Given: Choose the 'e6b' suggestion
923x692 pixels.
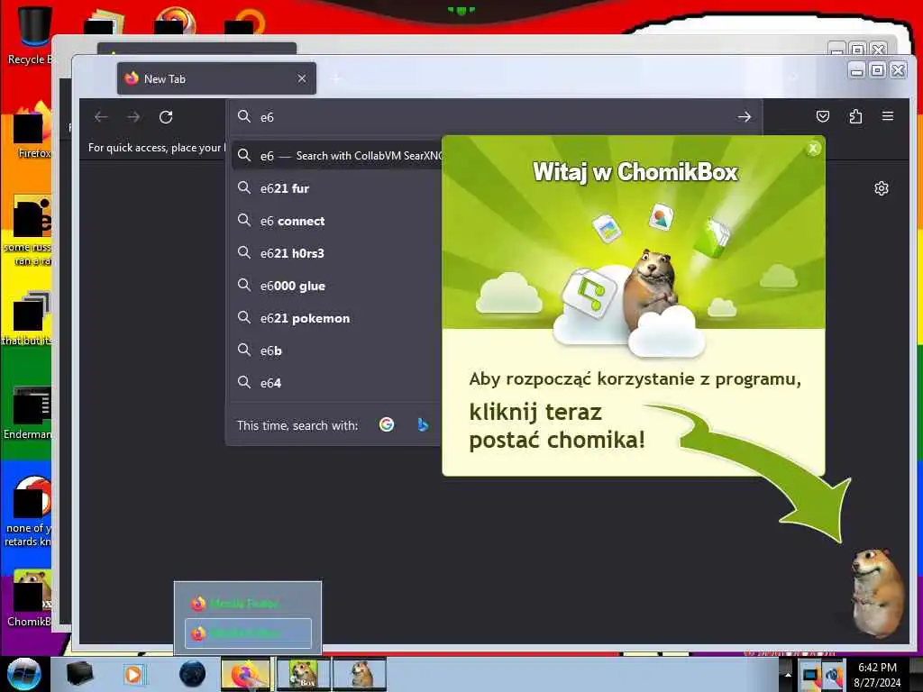Looking at the screenshot, I should tap(337, 351).
